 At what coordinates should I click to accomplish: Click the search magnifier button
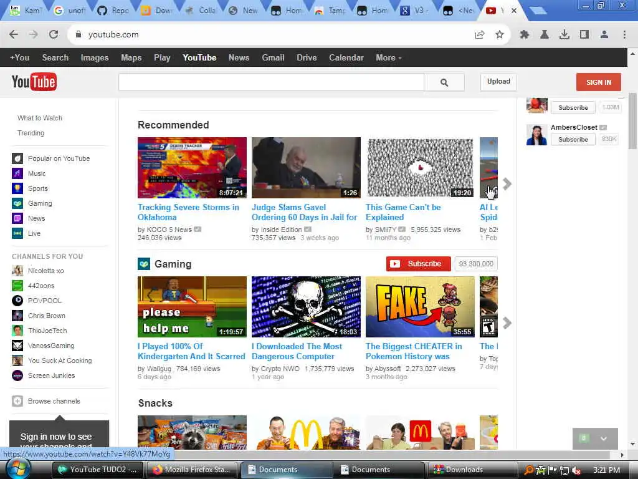click(444, 82)
